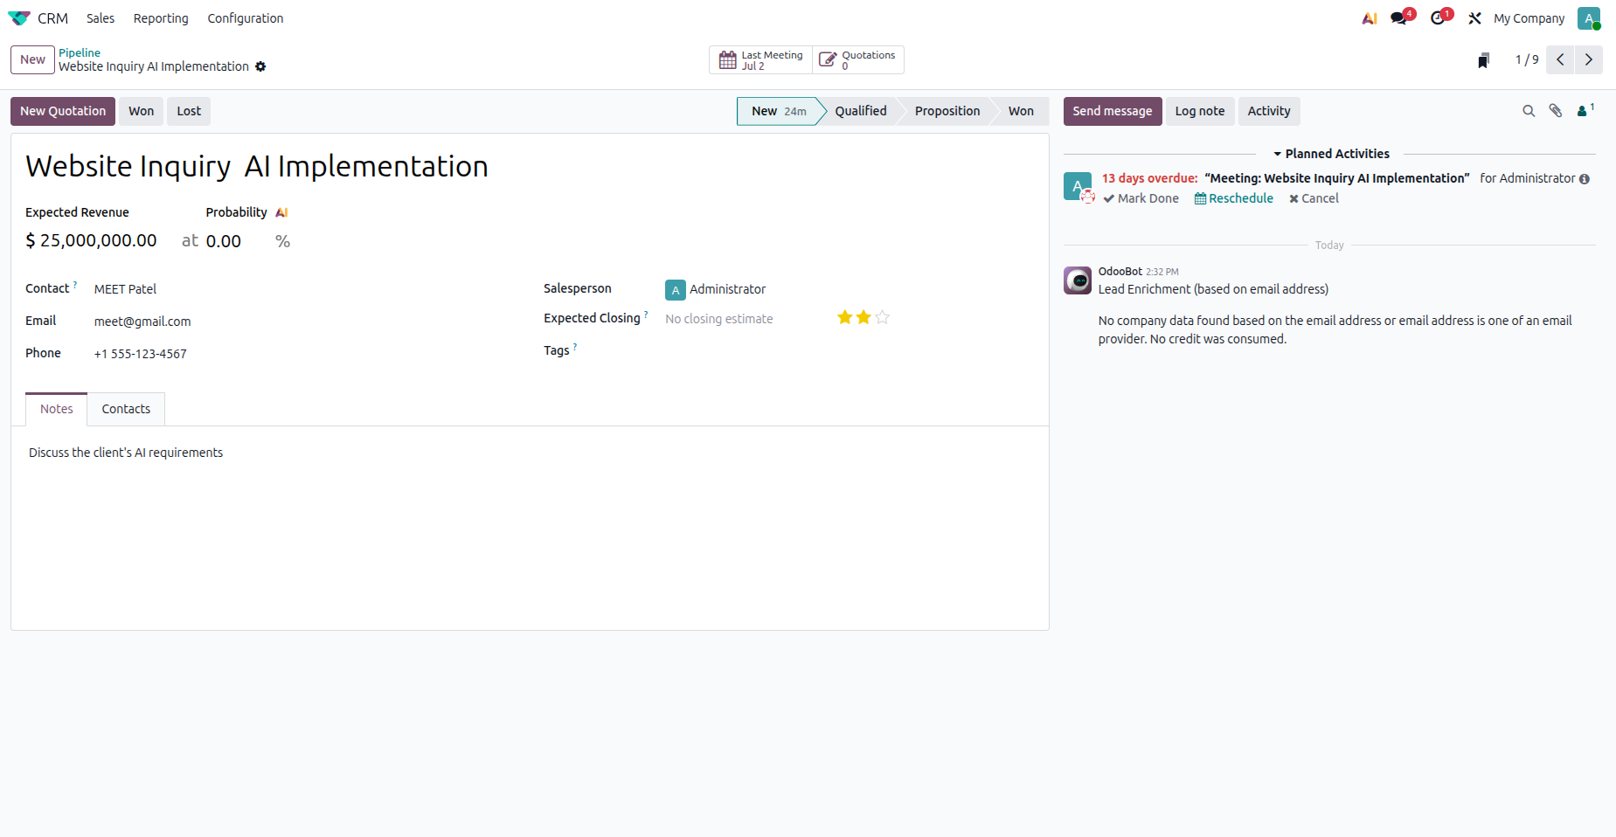1616x837 pixels.
Task: Open the Reporting menu
Action: coord(161,18)
